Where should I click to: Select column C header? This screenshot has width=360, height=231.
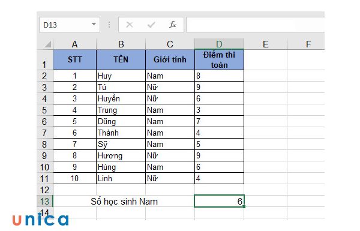[170, 44]
